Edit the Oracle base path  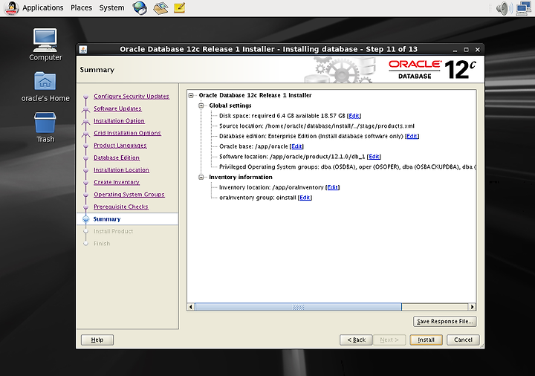pos(296,146)
